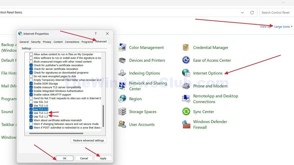Open the Region globe icon
Viewport: 294px width, 165px height.
(122, 99)
